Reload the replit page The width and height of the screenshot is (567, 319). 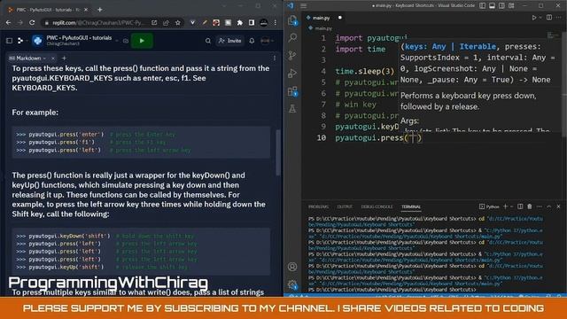coord(32,22)
